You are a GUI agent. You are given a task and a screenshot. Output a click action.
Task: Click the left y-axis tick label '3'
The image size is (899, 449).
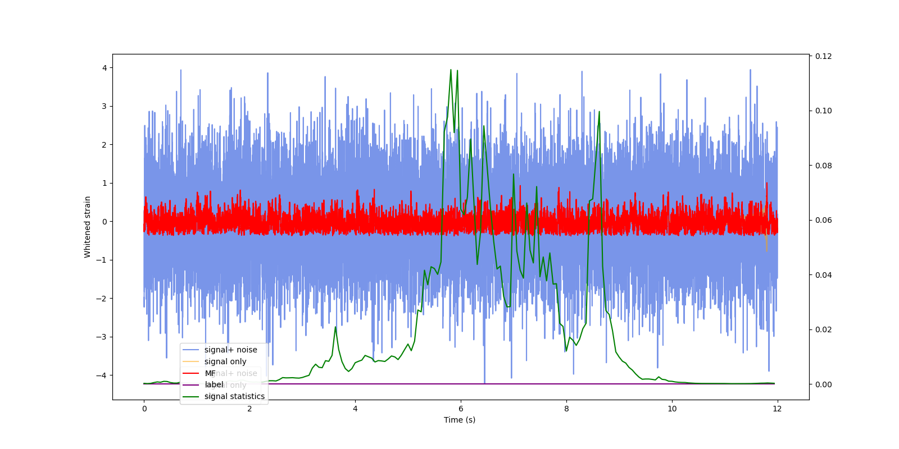pos(104,106)
